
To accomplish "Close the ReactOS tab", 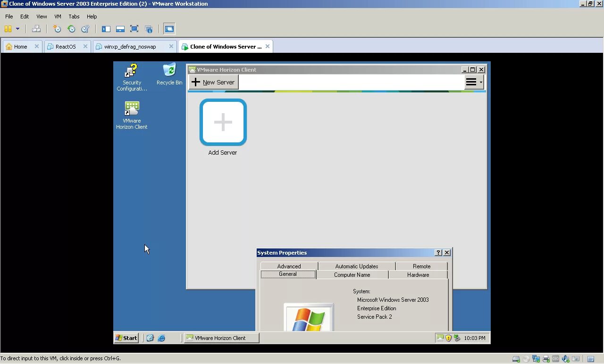I will [85, 46].
